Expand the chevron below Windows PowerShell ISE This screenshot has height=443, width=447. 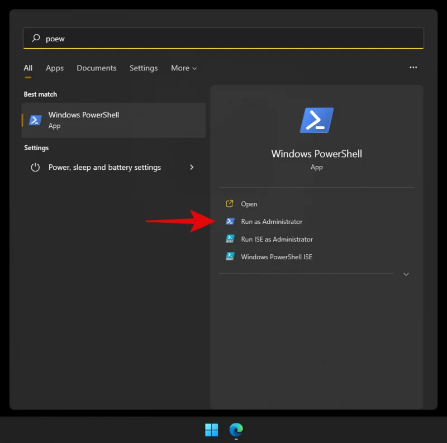coord(406,274)
